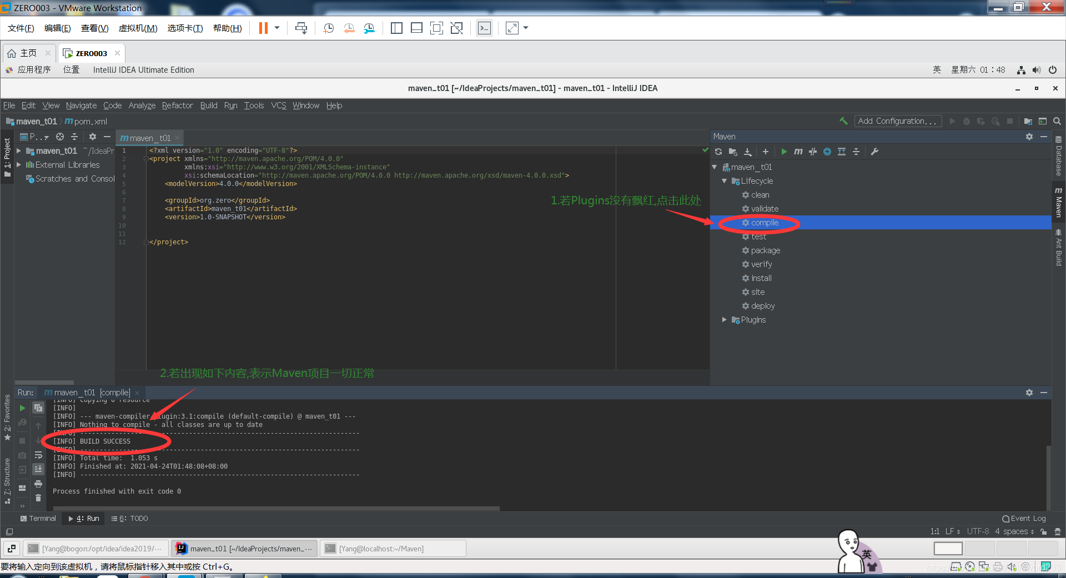1066x578 pixels.
Task: Switch to the Terminal tab
Action: tap(38, 519)
